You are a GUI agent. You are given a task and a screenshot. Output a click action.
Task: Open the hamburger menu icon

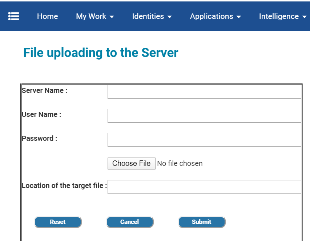pyautogui.click(x=14, y=16)
